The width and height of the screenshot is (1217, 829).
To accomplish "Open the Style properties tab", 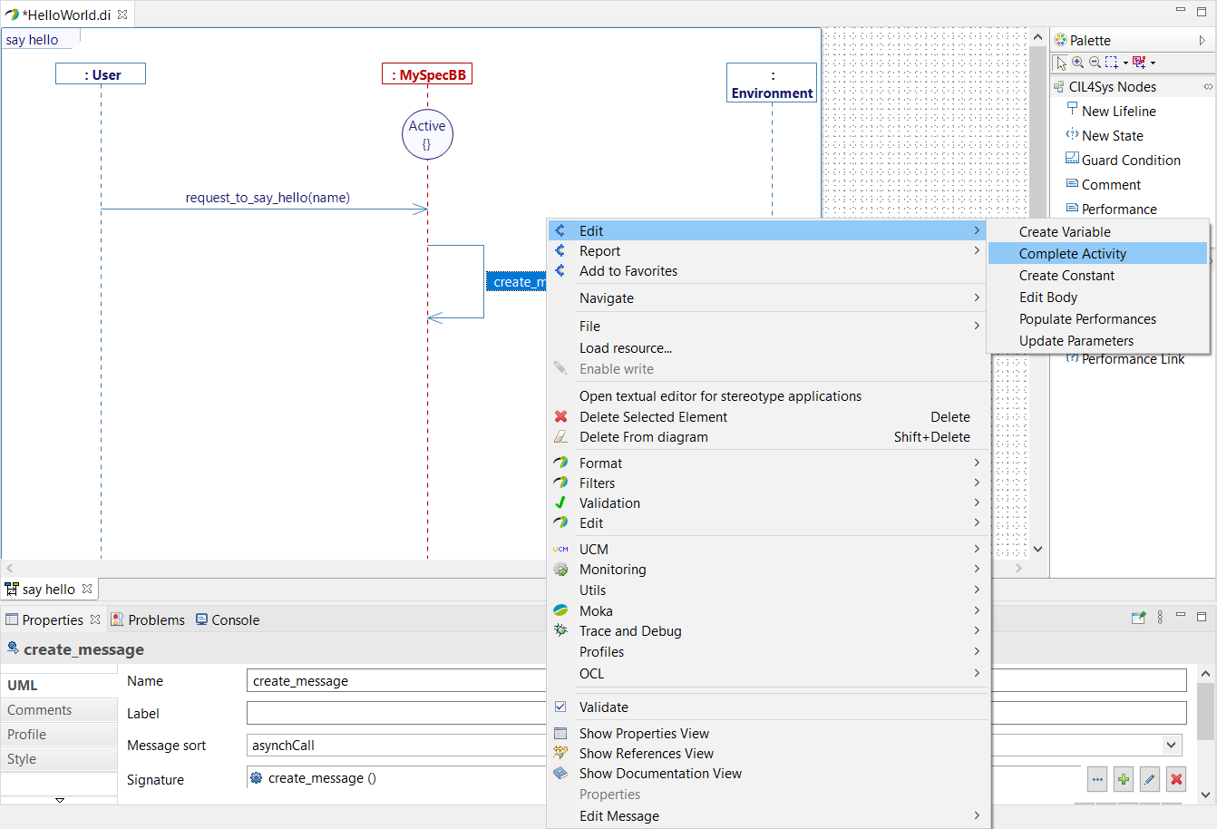I will (59, 759).
